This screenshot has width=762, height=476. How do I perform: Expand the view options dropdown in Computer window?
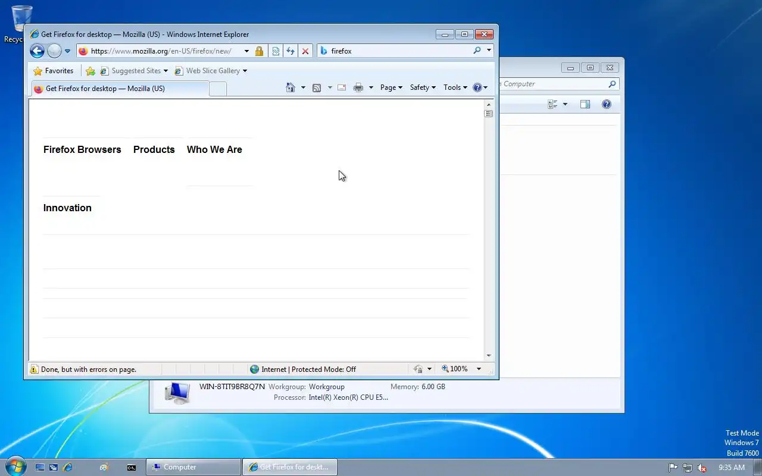[565, 105]
